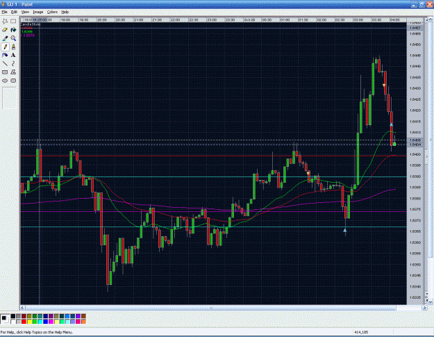The image size is (434, 337).
Task: Click the Paint title bar icon
Action: coord(3,4)
